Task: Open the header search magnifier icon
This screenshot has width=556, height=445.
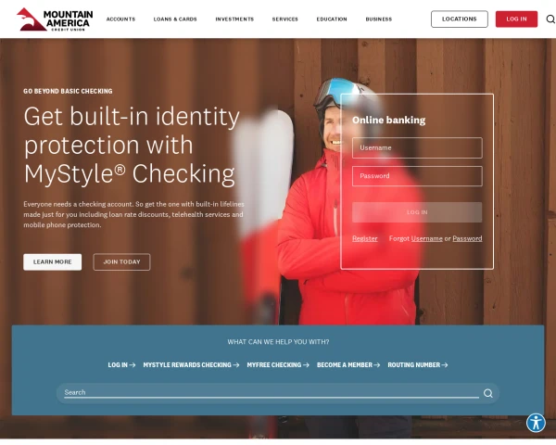Action: point(550,19)
